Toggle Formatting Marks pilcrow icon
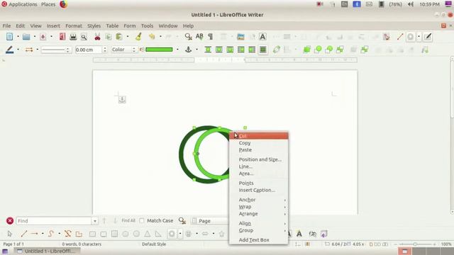This screenshot has height=255, width=454. coord(211,37)
